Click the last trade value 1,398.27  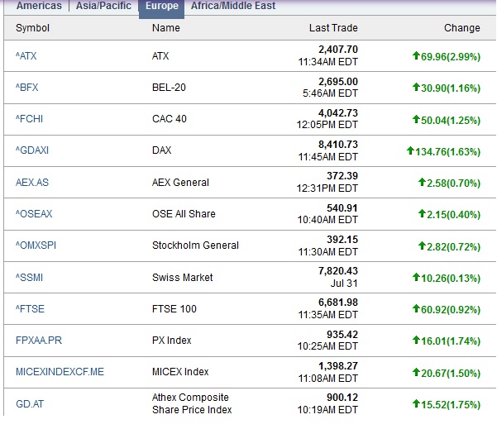[x=338, y=366]
